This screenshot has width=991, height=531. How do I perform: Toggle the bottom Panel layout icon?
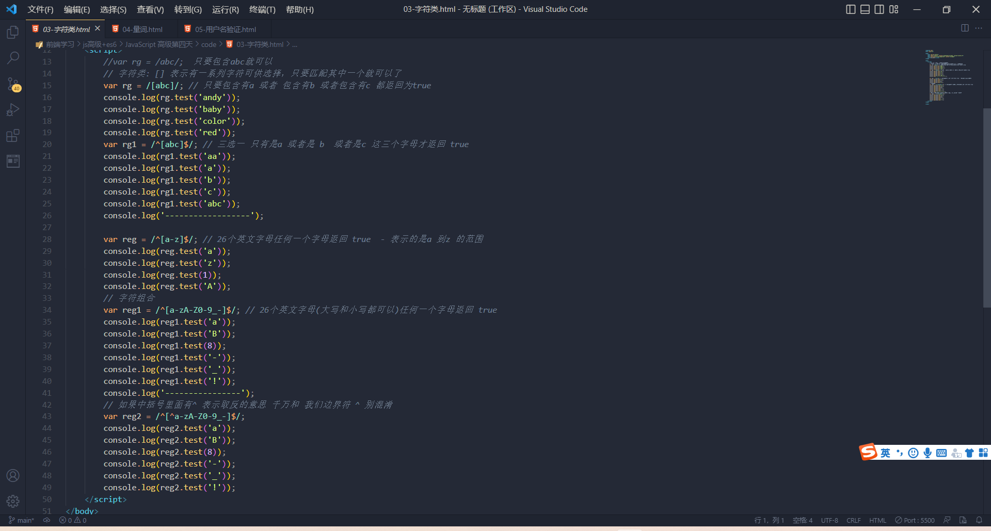point(865,9)
